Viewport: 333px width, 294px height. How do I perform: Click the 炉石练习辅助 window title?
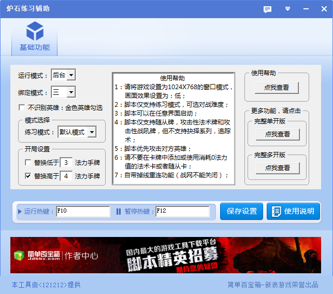click(x=28, y=8)
